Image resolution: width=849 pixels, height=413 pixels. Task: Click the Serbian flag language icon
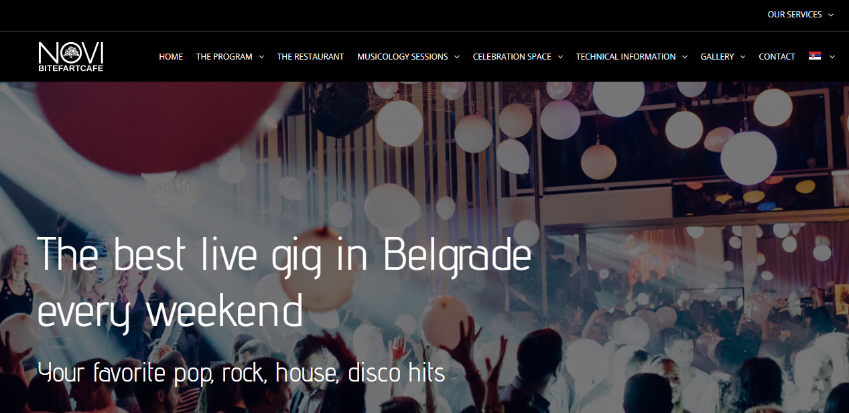pos(815,56)
